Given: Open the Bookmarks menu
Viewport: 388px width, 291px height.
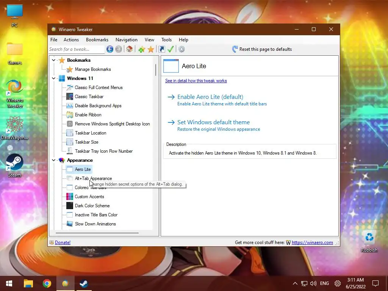Looking at the screenshot, I should 97,40.
